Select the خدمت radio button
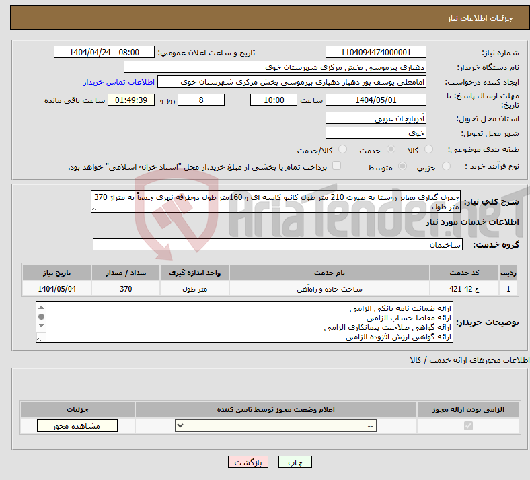The height and width of the screenshot is (480, 530). (x=391, y=149)
